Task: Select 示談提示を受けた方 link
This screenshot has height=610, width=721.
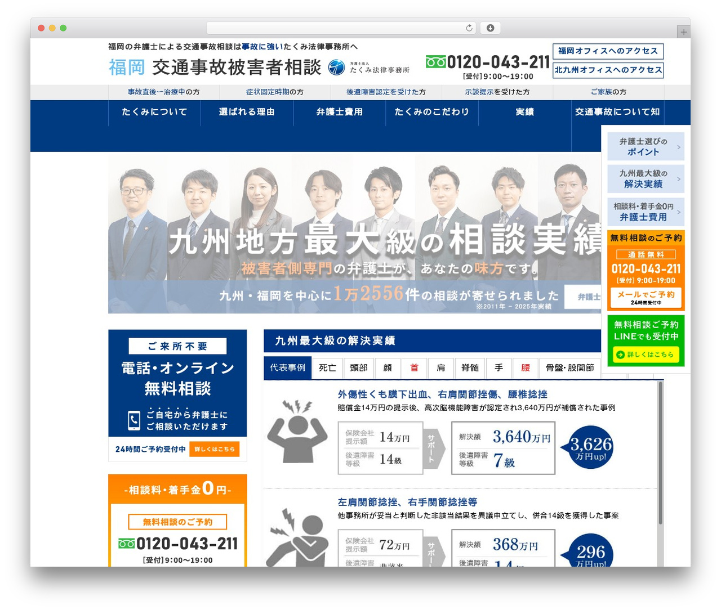Action: [497, 92]
